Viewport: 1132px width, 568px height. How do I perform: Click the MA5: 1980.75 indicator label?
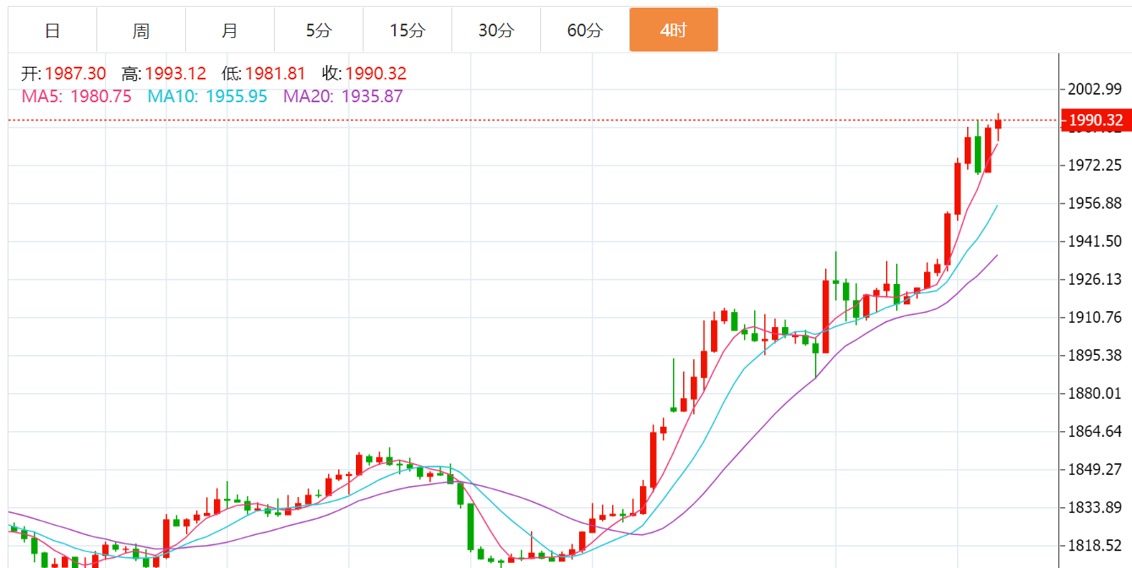(x=76, y=96)
